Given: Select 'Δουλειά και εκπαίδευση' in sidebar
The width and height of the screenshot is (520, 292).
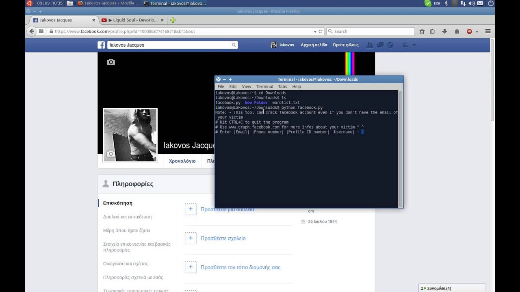Looking at the screenshot, I should [x=128, y=217].
